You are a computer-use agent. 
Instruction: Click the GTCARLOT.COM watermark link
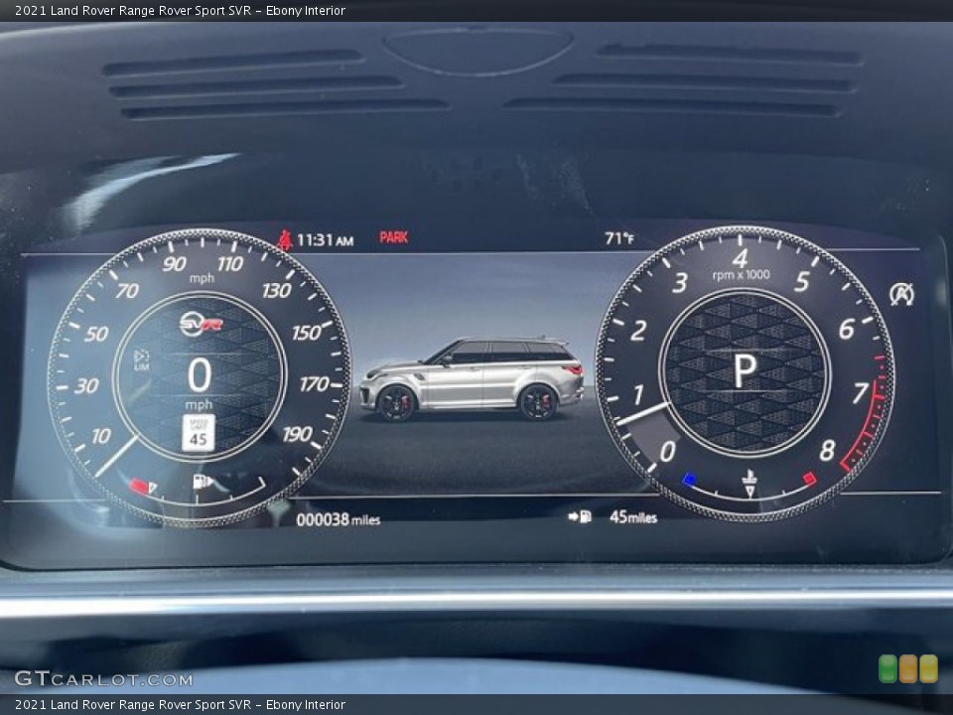[x=103, y=678]
